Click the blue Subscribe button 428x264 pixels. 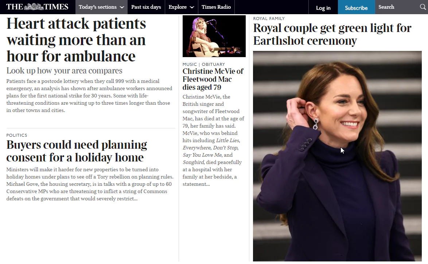pyautogui.click(x=356, y=8)
